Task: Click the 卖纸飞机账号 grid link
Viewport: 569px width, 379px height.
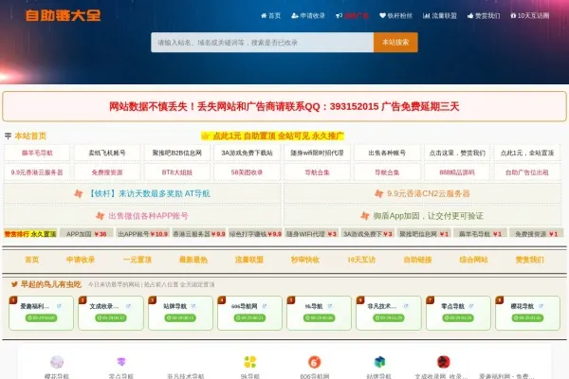Action: click(x=107, y=153)
